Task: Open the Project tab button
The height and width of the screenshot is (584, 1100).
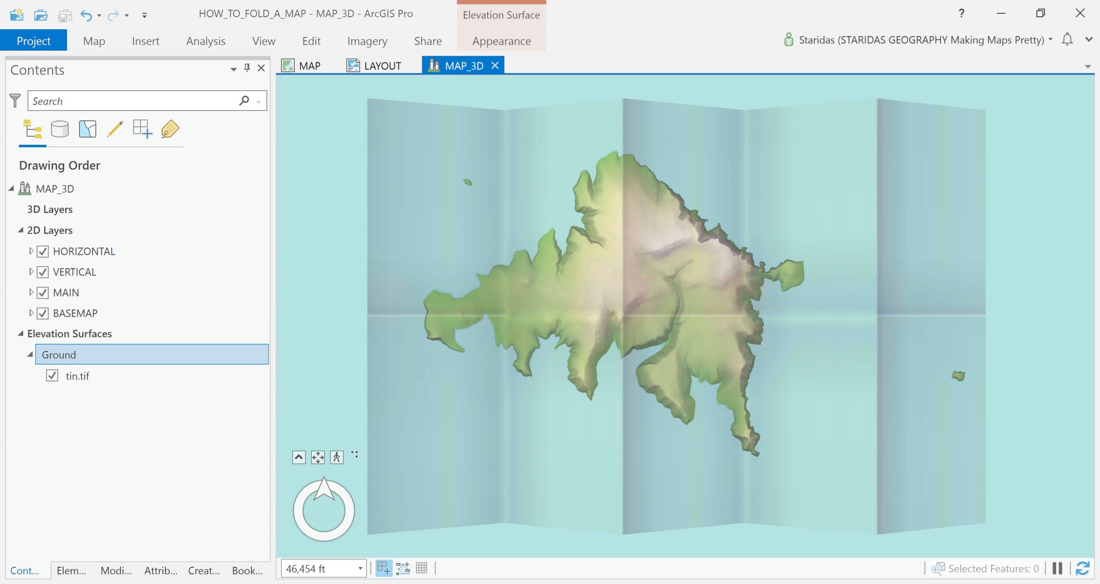Action: click(x=34, y=41)
